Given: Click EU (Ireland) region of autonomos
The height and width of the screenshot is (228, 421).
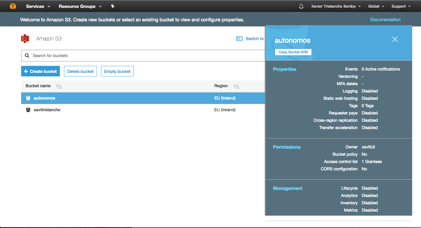Looking at the screenshot, I should 225,98.
